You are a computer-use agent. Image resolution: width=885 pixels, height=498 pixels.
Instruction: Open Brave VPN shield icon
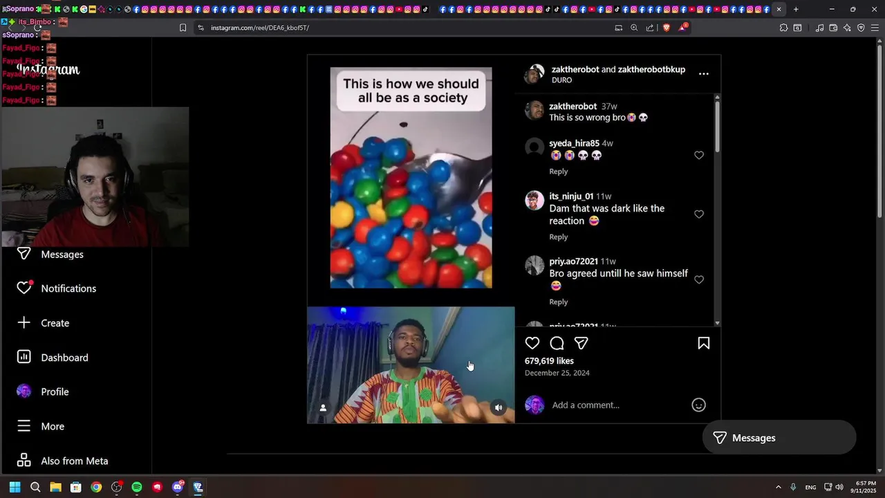tap(861, 28)
